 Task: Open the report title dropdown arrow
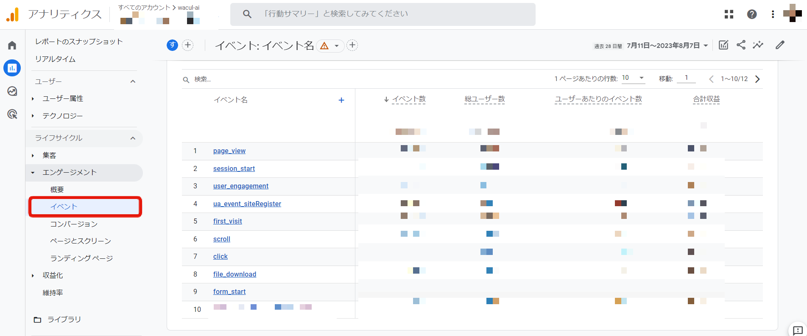click(337, 46)
